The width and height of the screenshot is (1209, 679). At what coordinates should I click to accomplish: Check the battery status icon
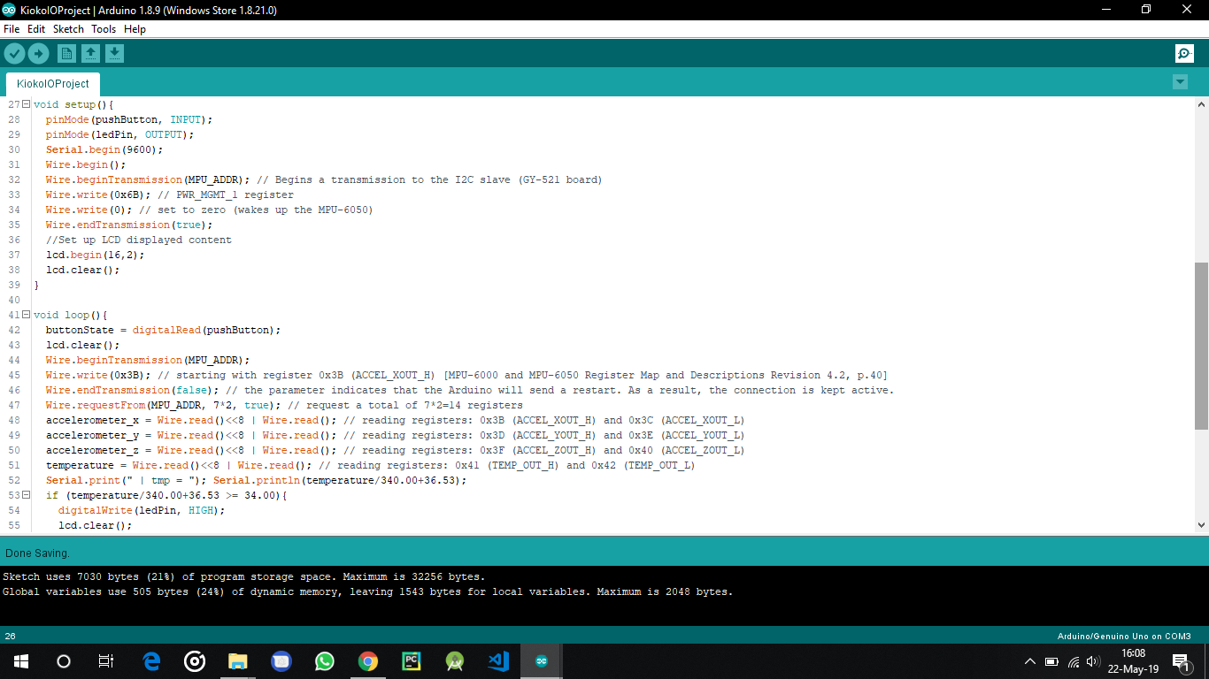1051,661
